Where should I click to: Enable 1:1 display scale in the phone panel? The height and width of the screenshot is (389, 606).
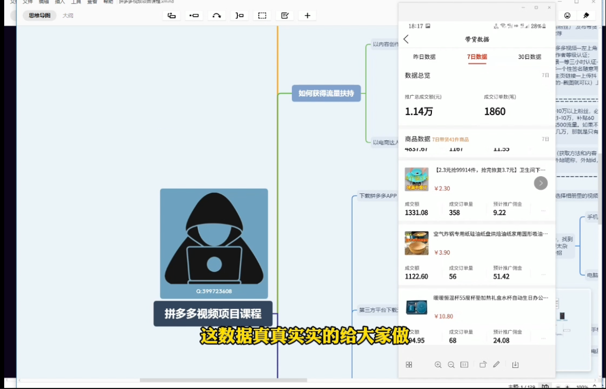[464, 364]
